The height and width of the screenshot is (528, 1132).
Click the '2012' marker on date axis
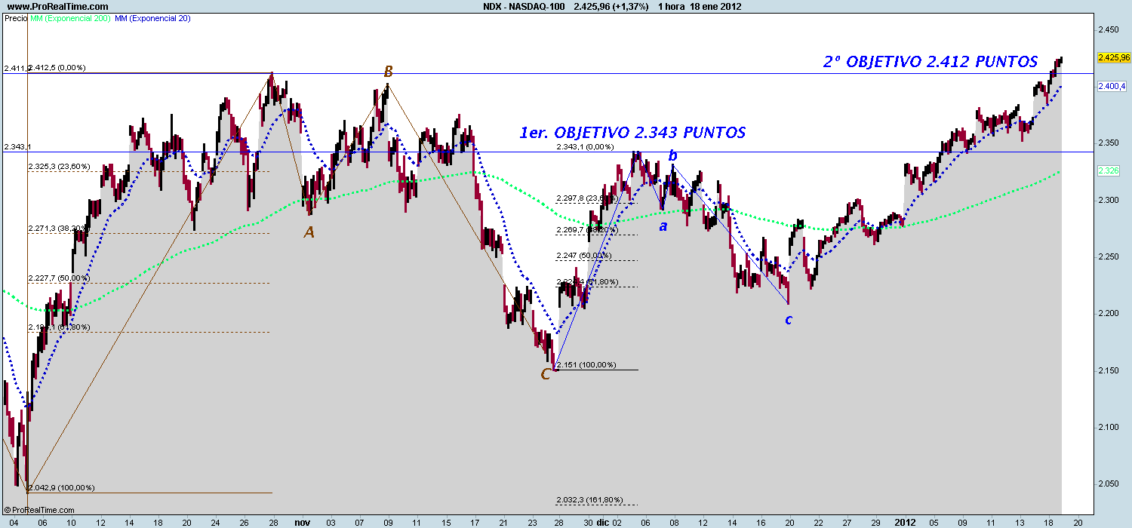[904, 521]
